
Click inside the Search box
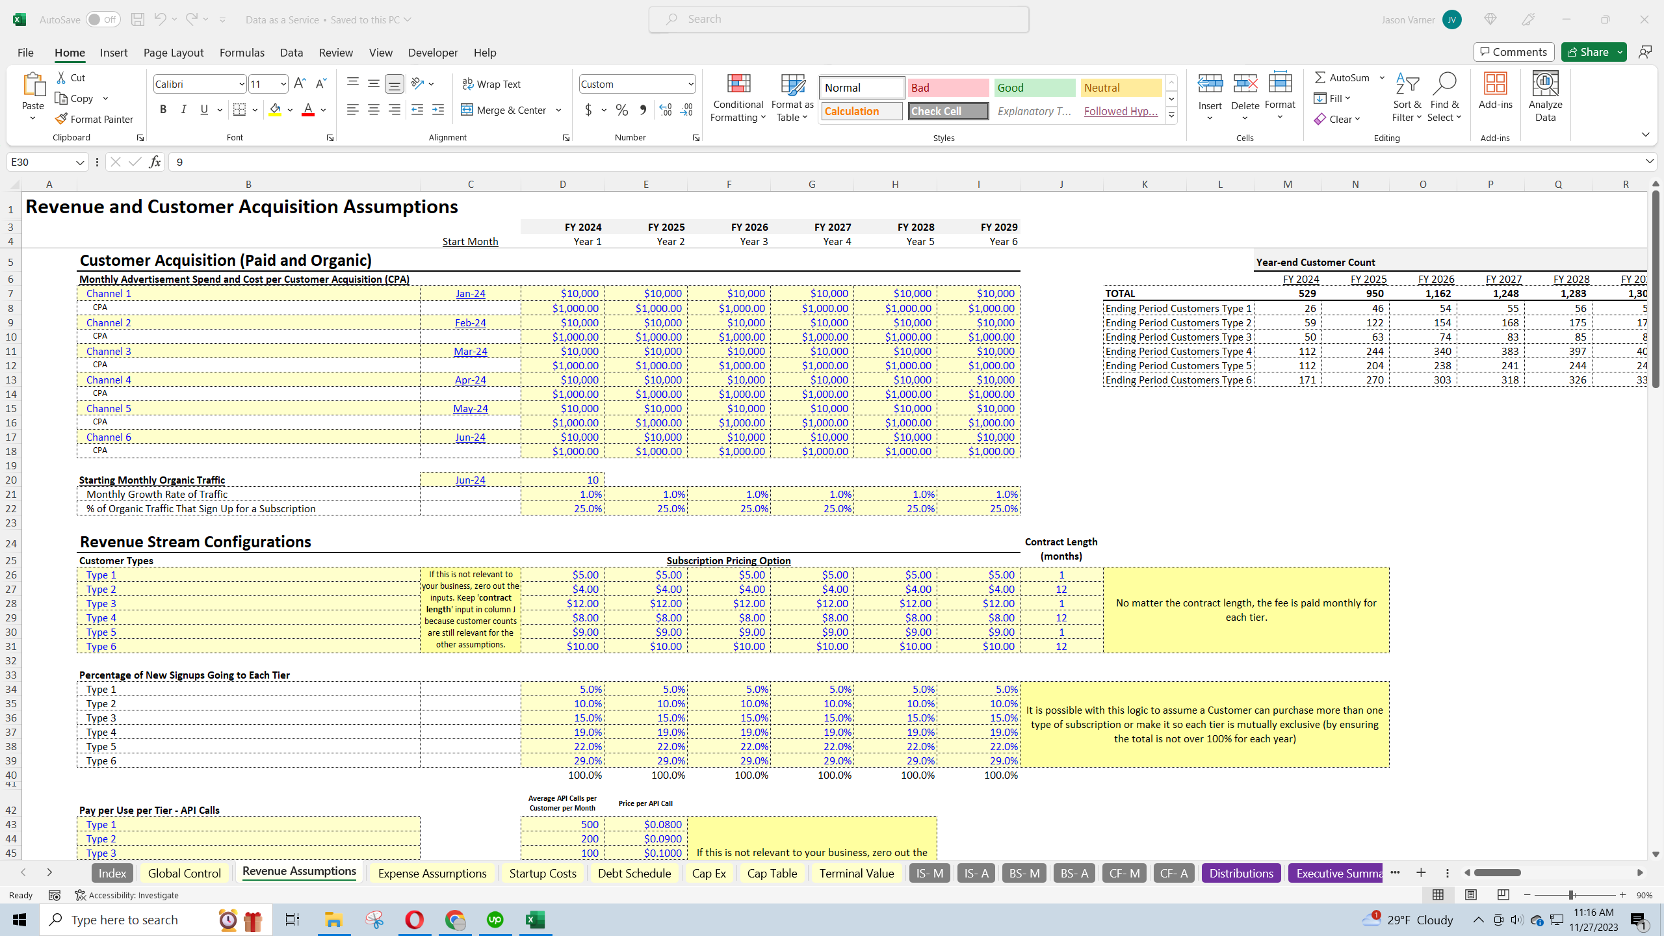[x=838, y=19]
